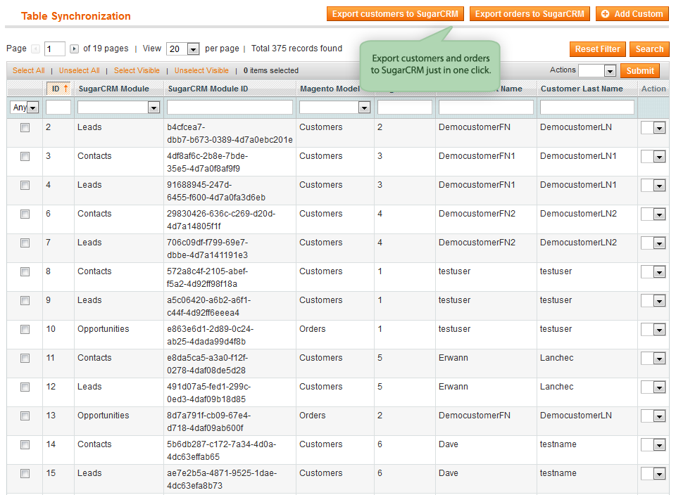Enable the checkbox for row ID 7
Screen dimensions: 676x495
(25, 243)
